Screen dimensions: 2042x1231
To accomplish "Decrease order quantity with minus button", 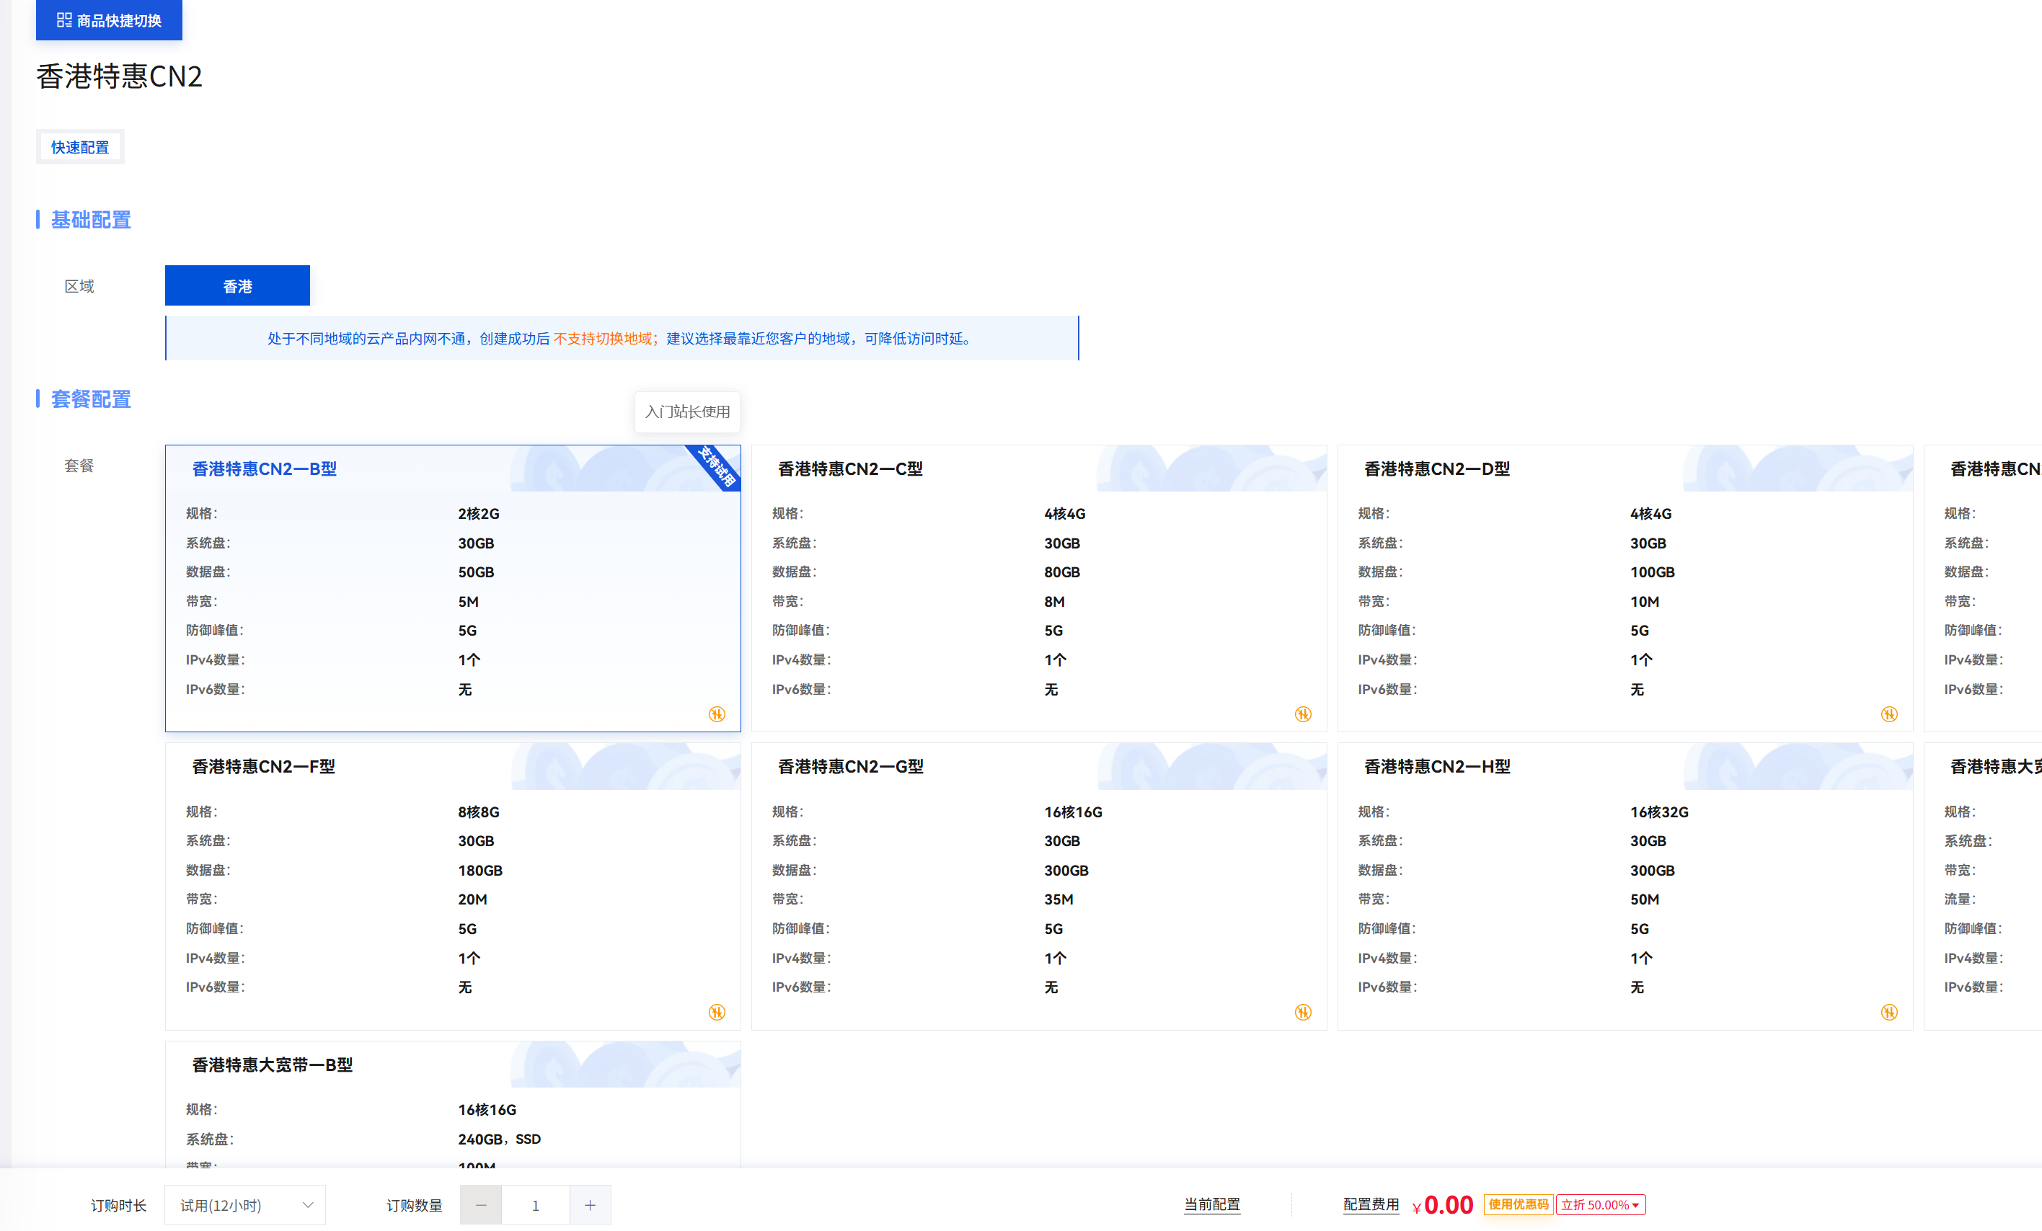I will click(x=481, y=1204).
